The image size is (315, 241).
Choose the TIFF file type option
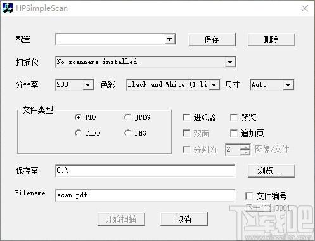[78, 133]
